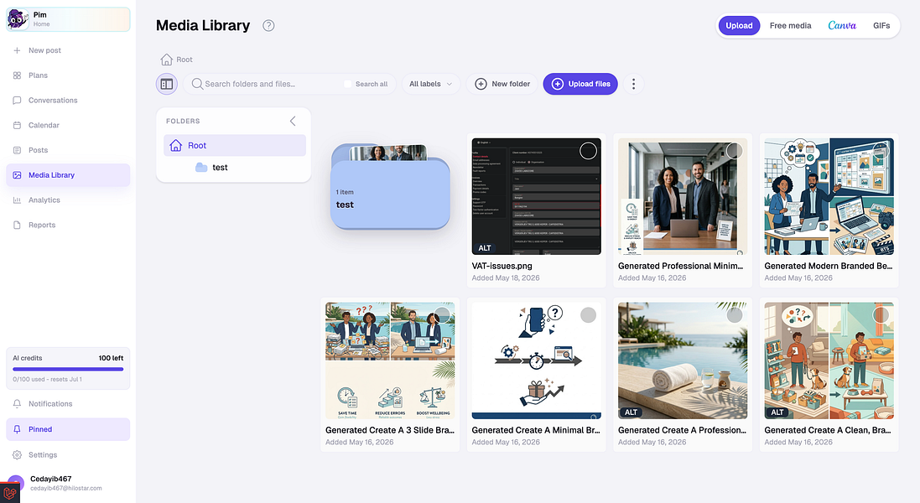This screenshot has height=503, width=920.
Task: Open Pinned in the sidebar
Action: tap(68, 429)
